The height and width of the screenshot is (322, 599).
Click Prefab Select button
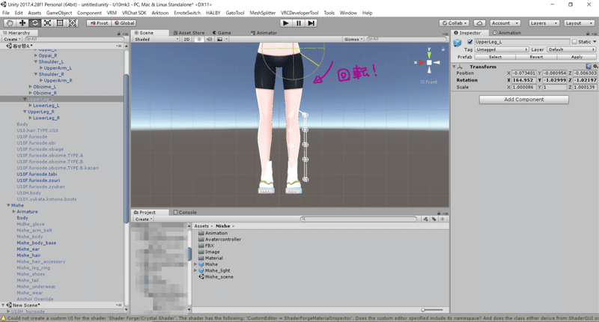[x=495, y=57]
